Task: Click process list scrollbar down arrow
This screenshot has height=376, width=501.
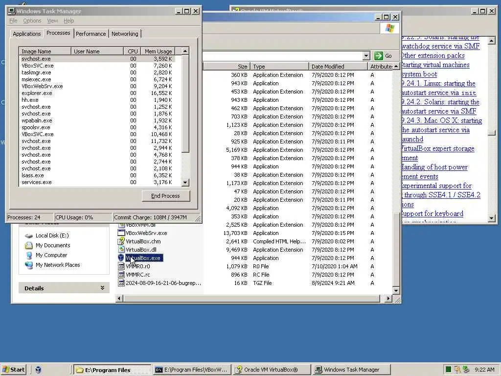Action: click(x=185, y=183)
